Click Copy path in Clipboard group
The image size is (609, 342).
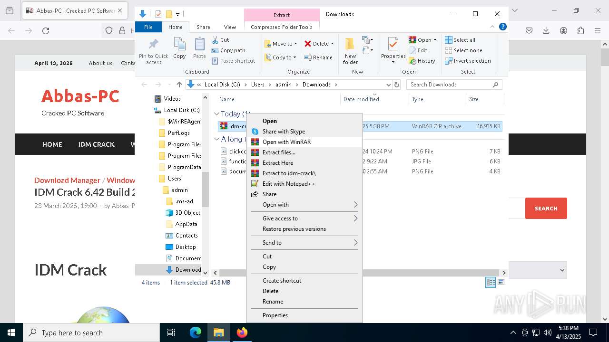click(x=228, y=50)
